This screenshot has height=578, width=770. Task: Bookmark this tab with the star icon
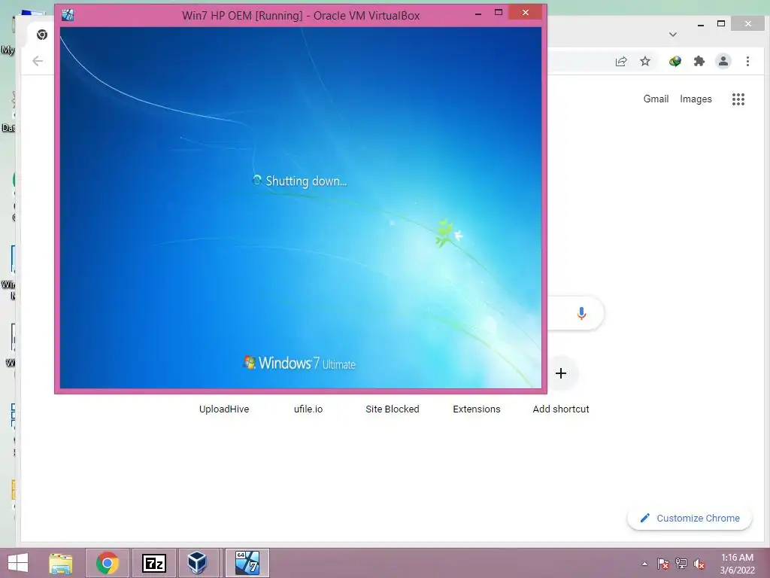[645, 62]
